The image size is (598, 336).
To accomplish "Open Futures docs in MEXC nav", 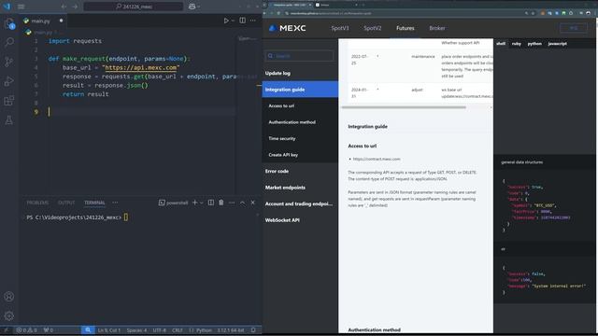I will 405,28.
